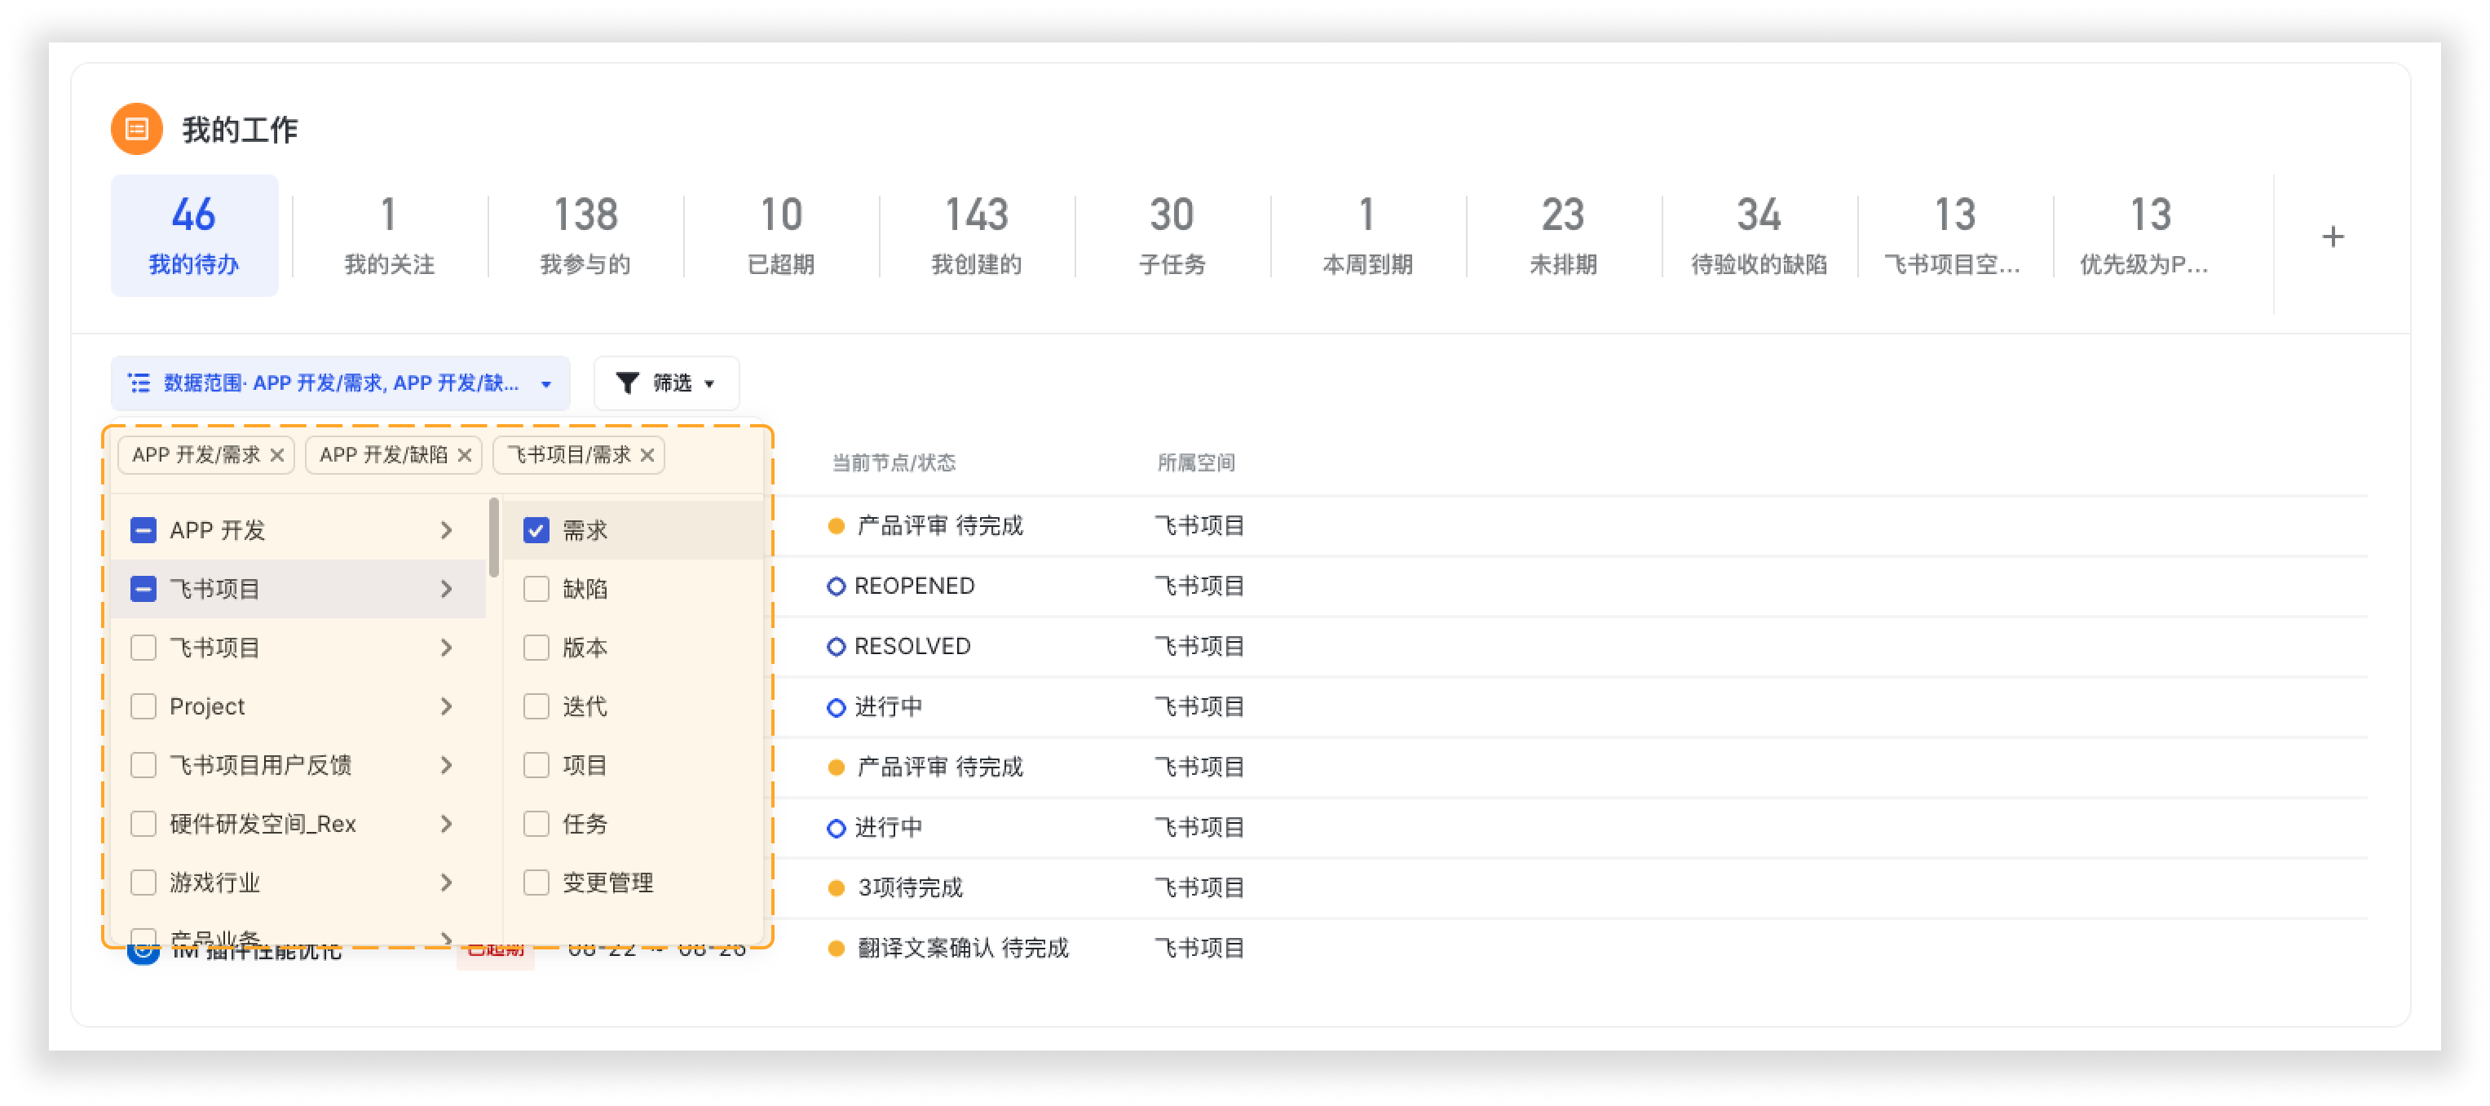Select the 任务 checkbox
The height and width of the screenshot is (1106, 2490).
pos(536,824)
